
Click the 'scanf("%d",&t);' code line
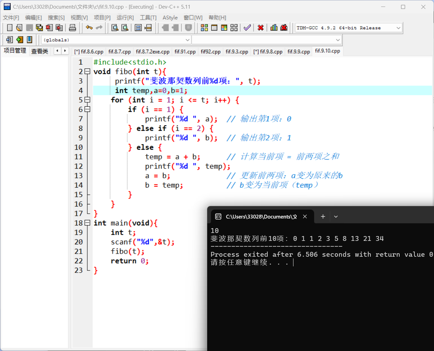tap(143, 242)
